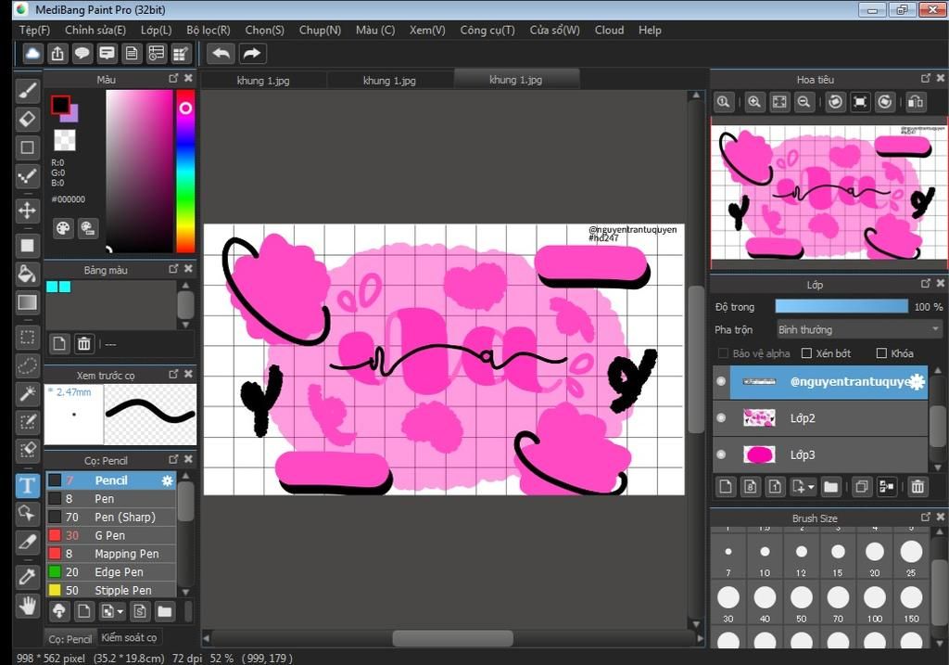Select the Stipple Pen brush
The height and width of the screenshot is (665, 949).
point(111,590)
